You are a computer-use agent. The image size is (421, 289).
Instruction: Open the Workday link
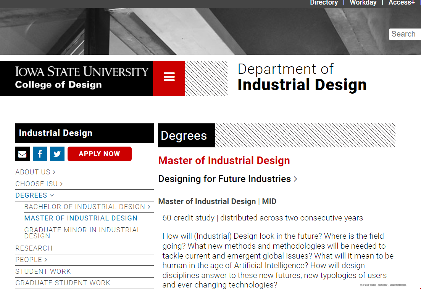pyautogui.click(x=363, y=3)
